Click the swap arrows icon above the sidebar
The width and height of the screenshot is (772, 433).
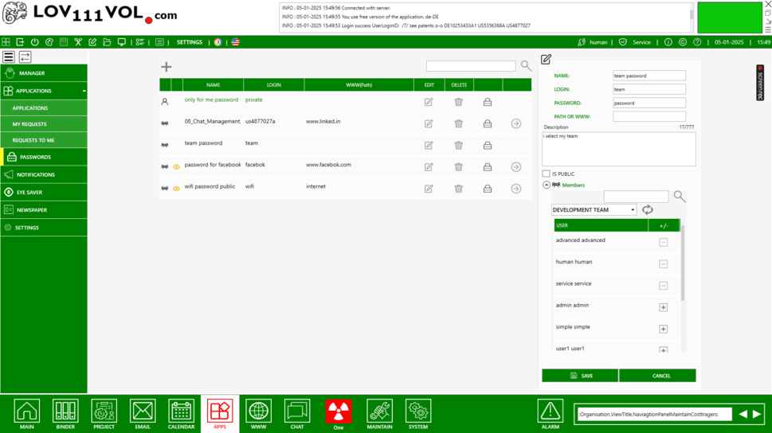pos(25,57)
